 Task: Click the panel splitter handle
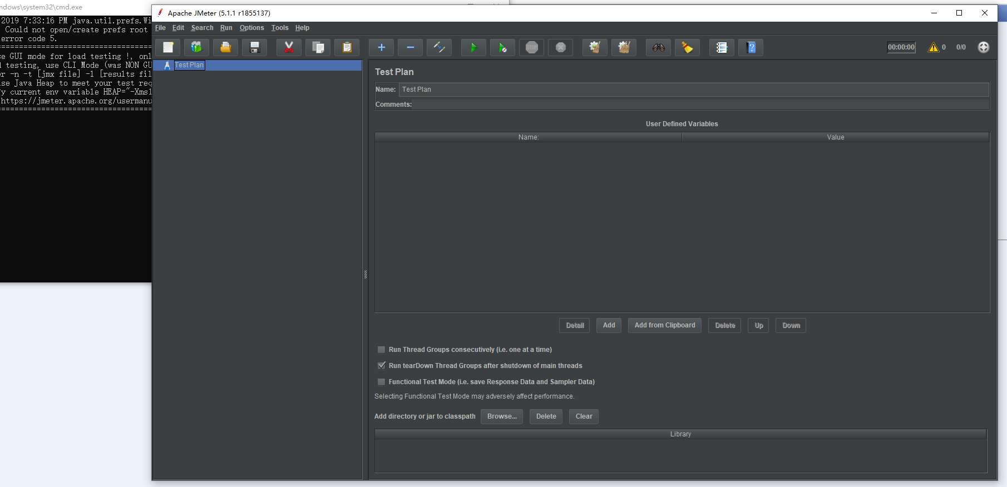(x=366, y=274)
